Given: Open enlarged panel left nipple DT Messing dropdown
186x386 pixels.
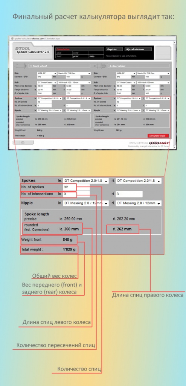Looking at the screenshot, I should (x=86, y=203).
